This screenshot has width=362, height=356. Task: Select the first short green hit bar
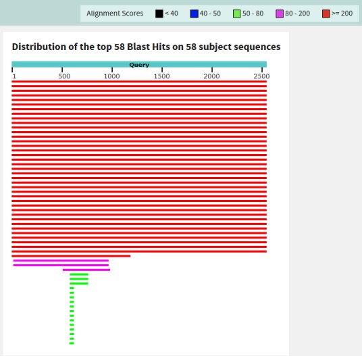click(72, 288)
